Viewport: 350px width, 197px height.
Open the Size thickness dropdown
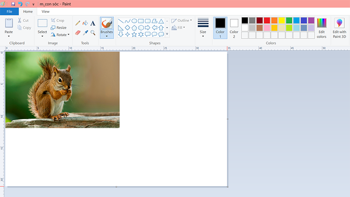203,28
